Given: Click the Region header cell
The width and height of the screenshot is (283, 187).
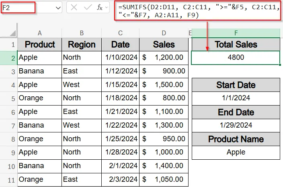Looking at the screenshot, I should [82, 45].
